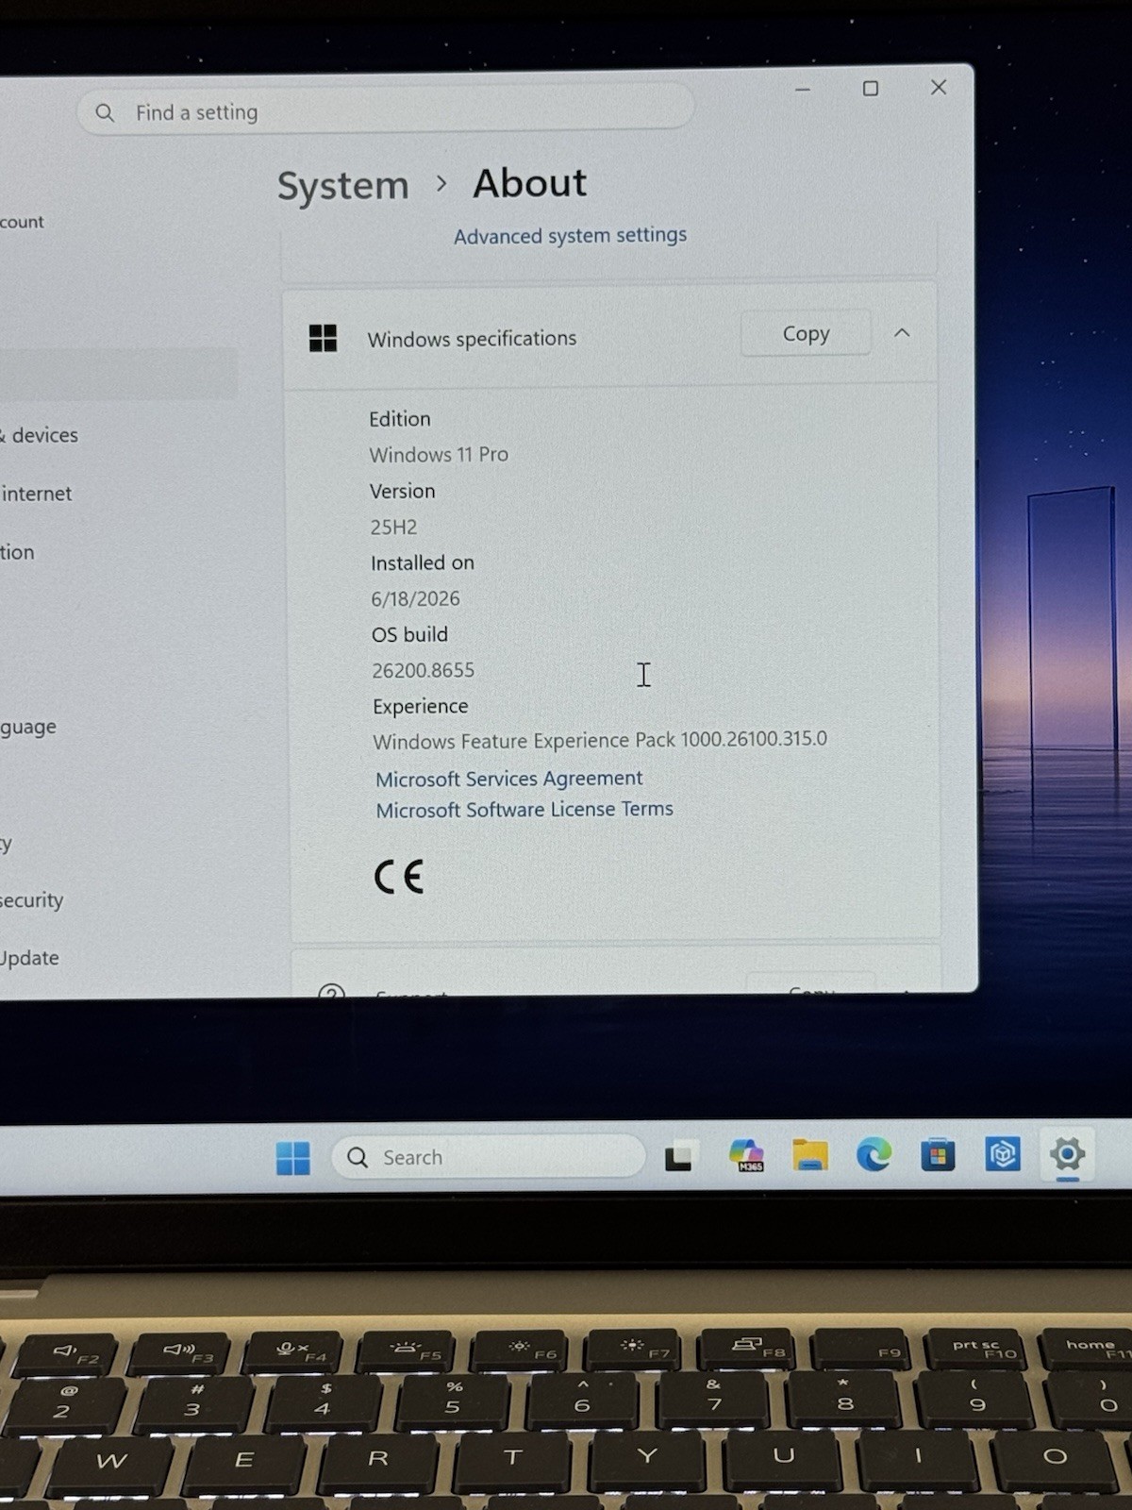Maximize the Settings window
Viewport: 1132px width, 1510px height.
pyautogui.click(x=871, y=88)
